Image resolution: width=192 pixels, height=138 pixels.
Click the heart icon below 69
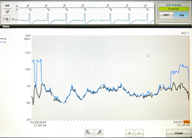(x=7, y=11)
